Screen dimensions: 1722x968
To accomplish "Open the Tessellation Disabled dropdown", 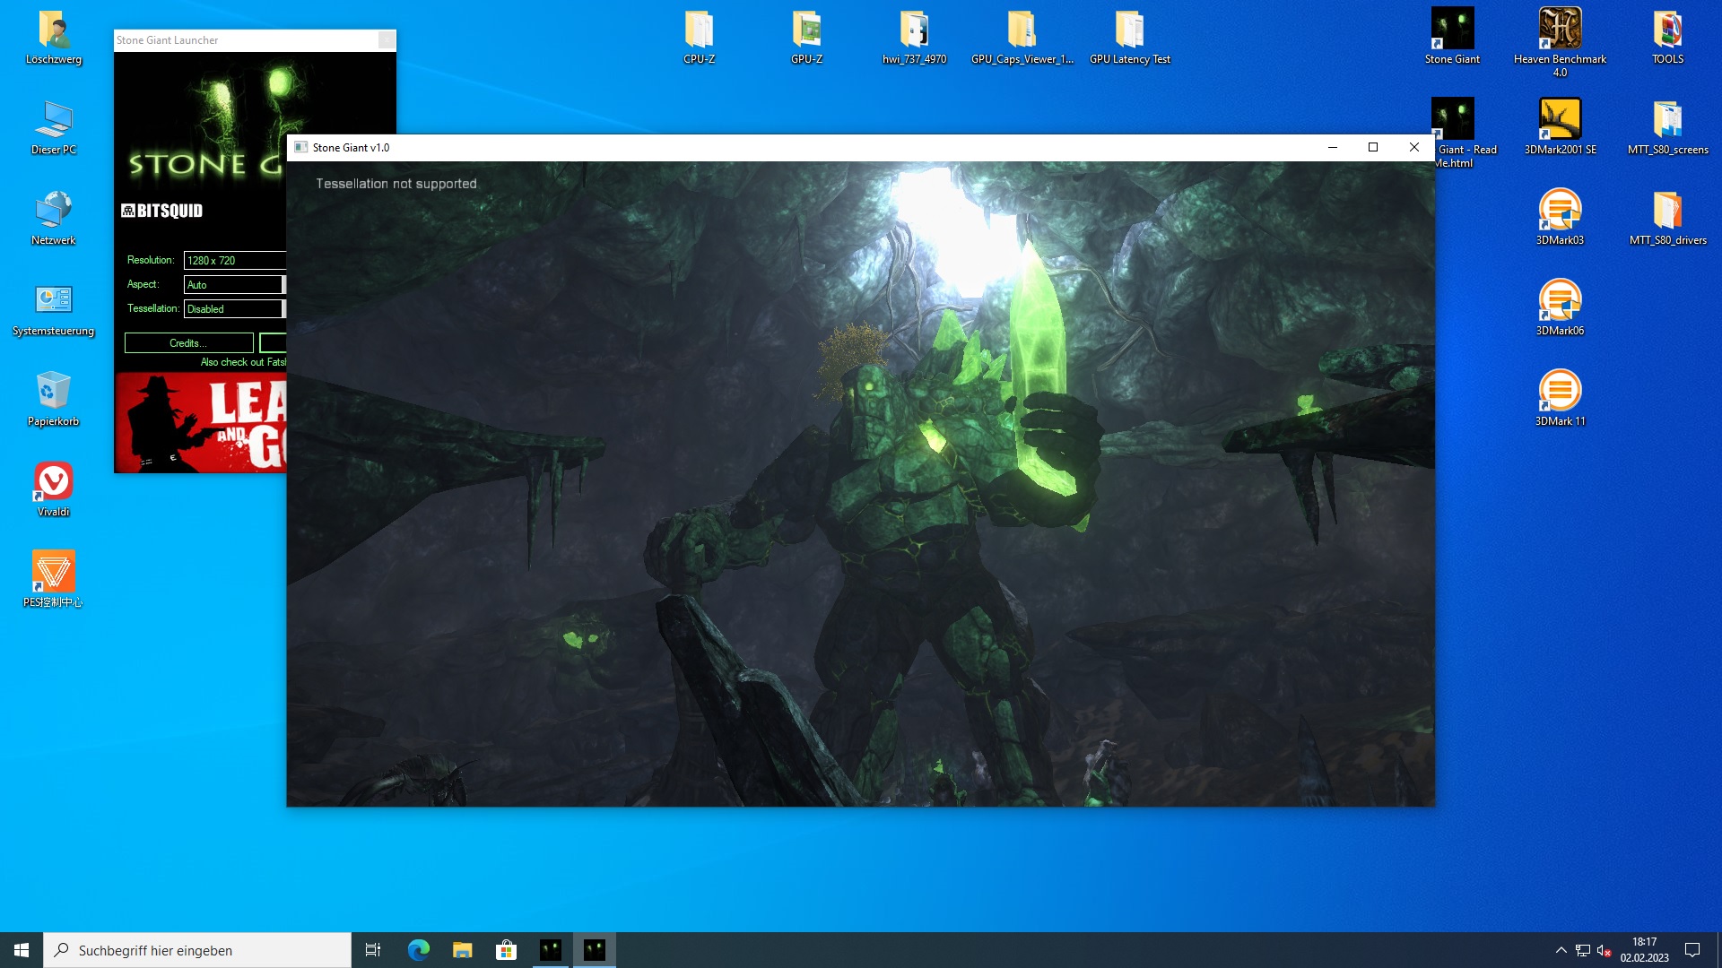I will pyautogui.click(x=234, y=309).
